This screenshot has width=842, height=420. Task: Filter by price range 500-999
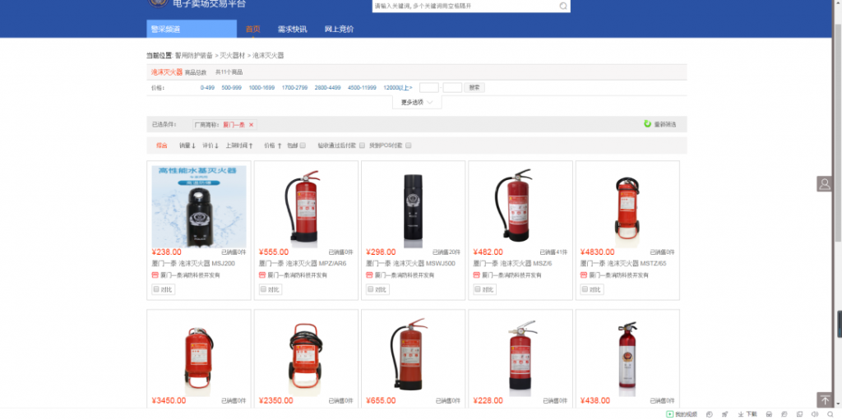click(x=231, y=88)
